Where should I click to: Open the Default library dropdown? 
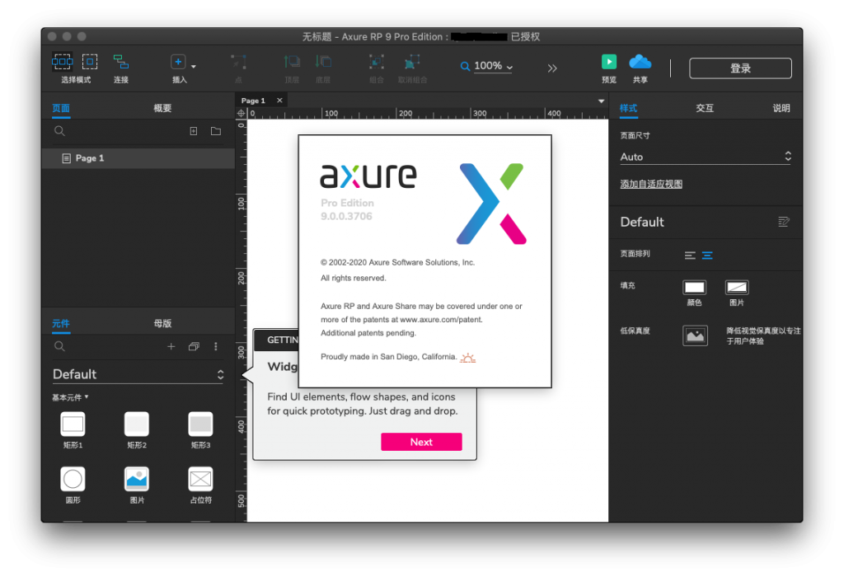138,374
